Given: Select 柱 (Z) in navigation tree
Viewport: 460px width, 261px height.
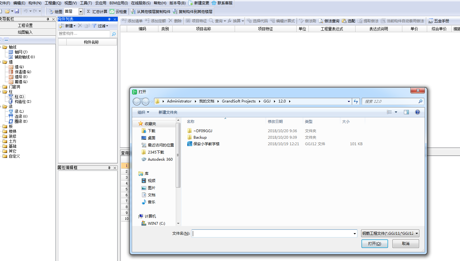Looking at the screenshot, I should tap(17, 97).
